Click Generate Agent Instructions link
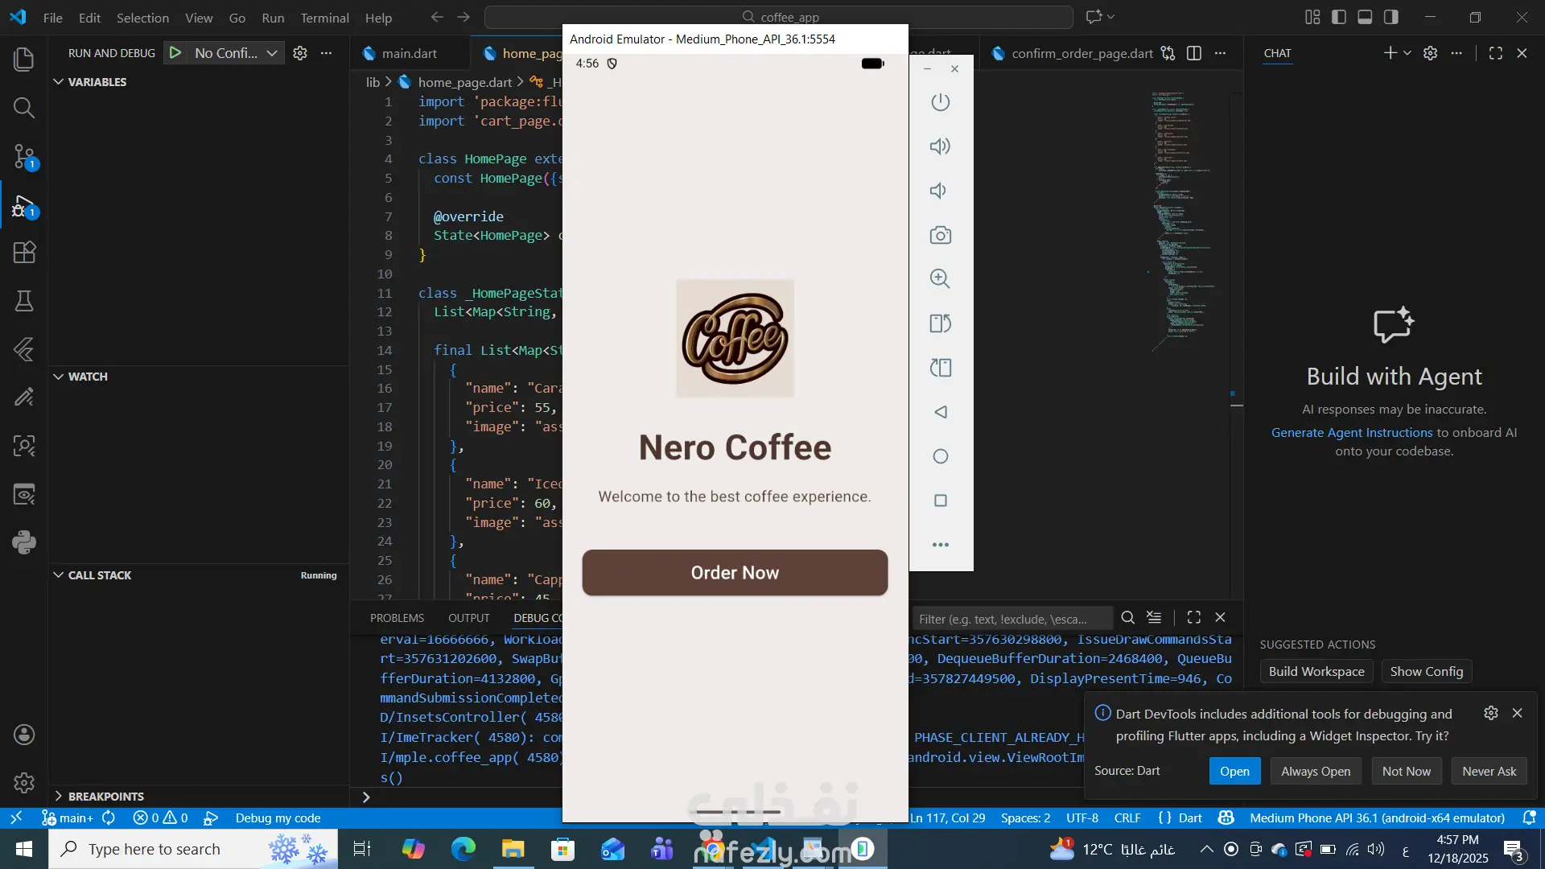 pos(1352,432)
